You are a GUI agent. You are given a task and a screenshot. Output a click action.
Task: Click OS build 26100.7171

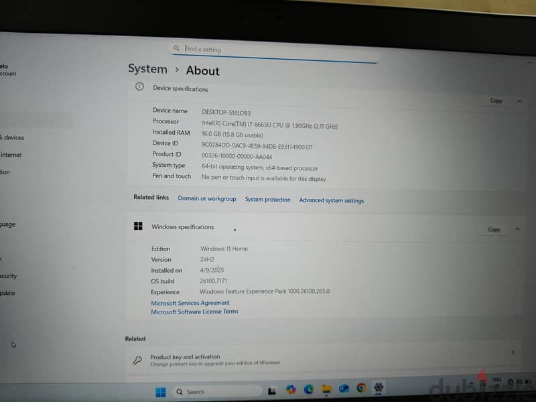pyautogui.click(x=213, y=281)
